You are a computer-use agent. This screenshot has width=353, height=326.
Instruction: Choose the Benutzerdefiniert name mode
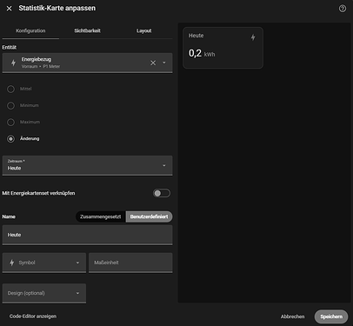coord(149,216)
